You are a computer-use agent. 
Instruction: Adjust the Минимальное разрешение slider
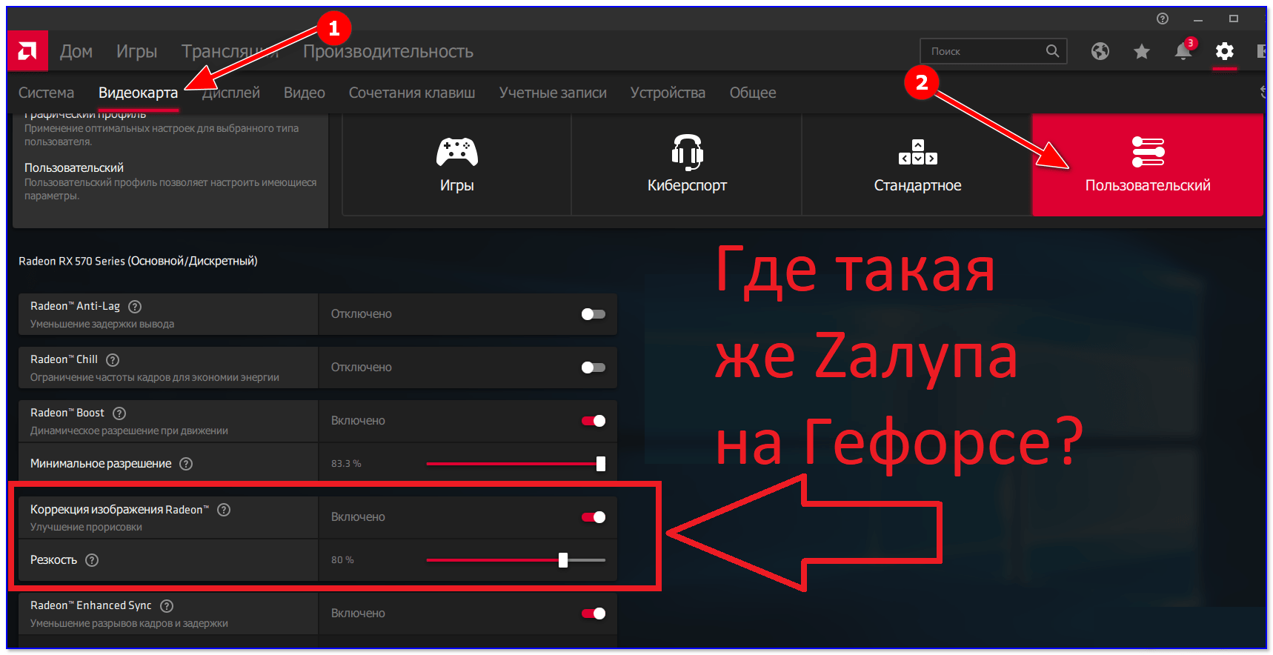pos(516,464)
